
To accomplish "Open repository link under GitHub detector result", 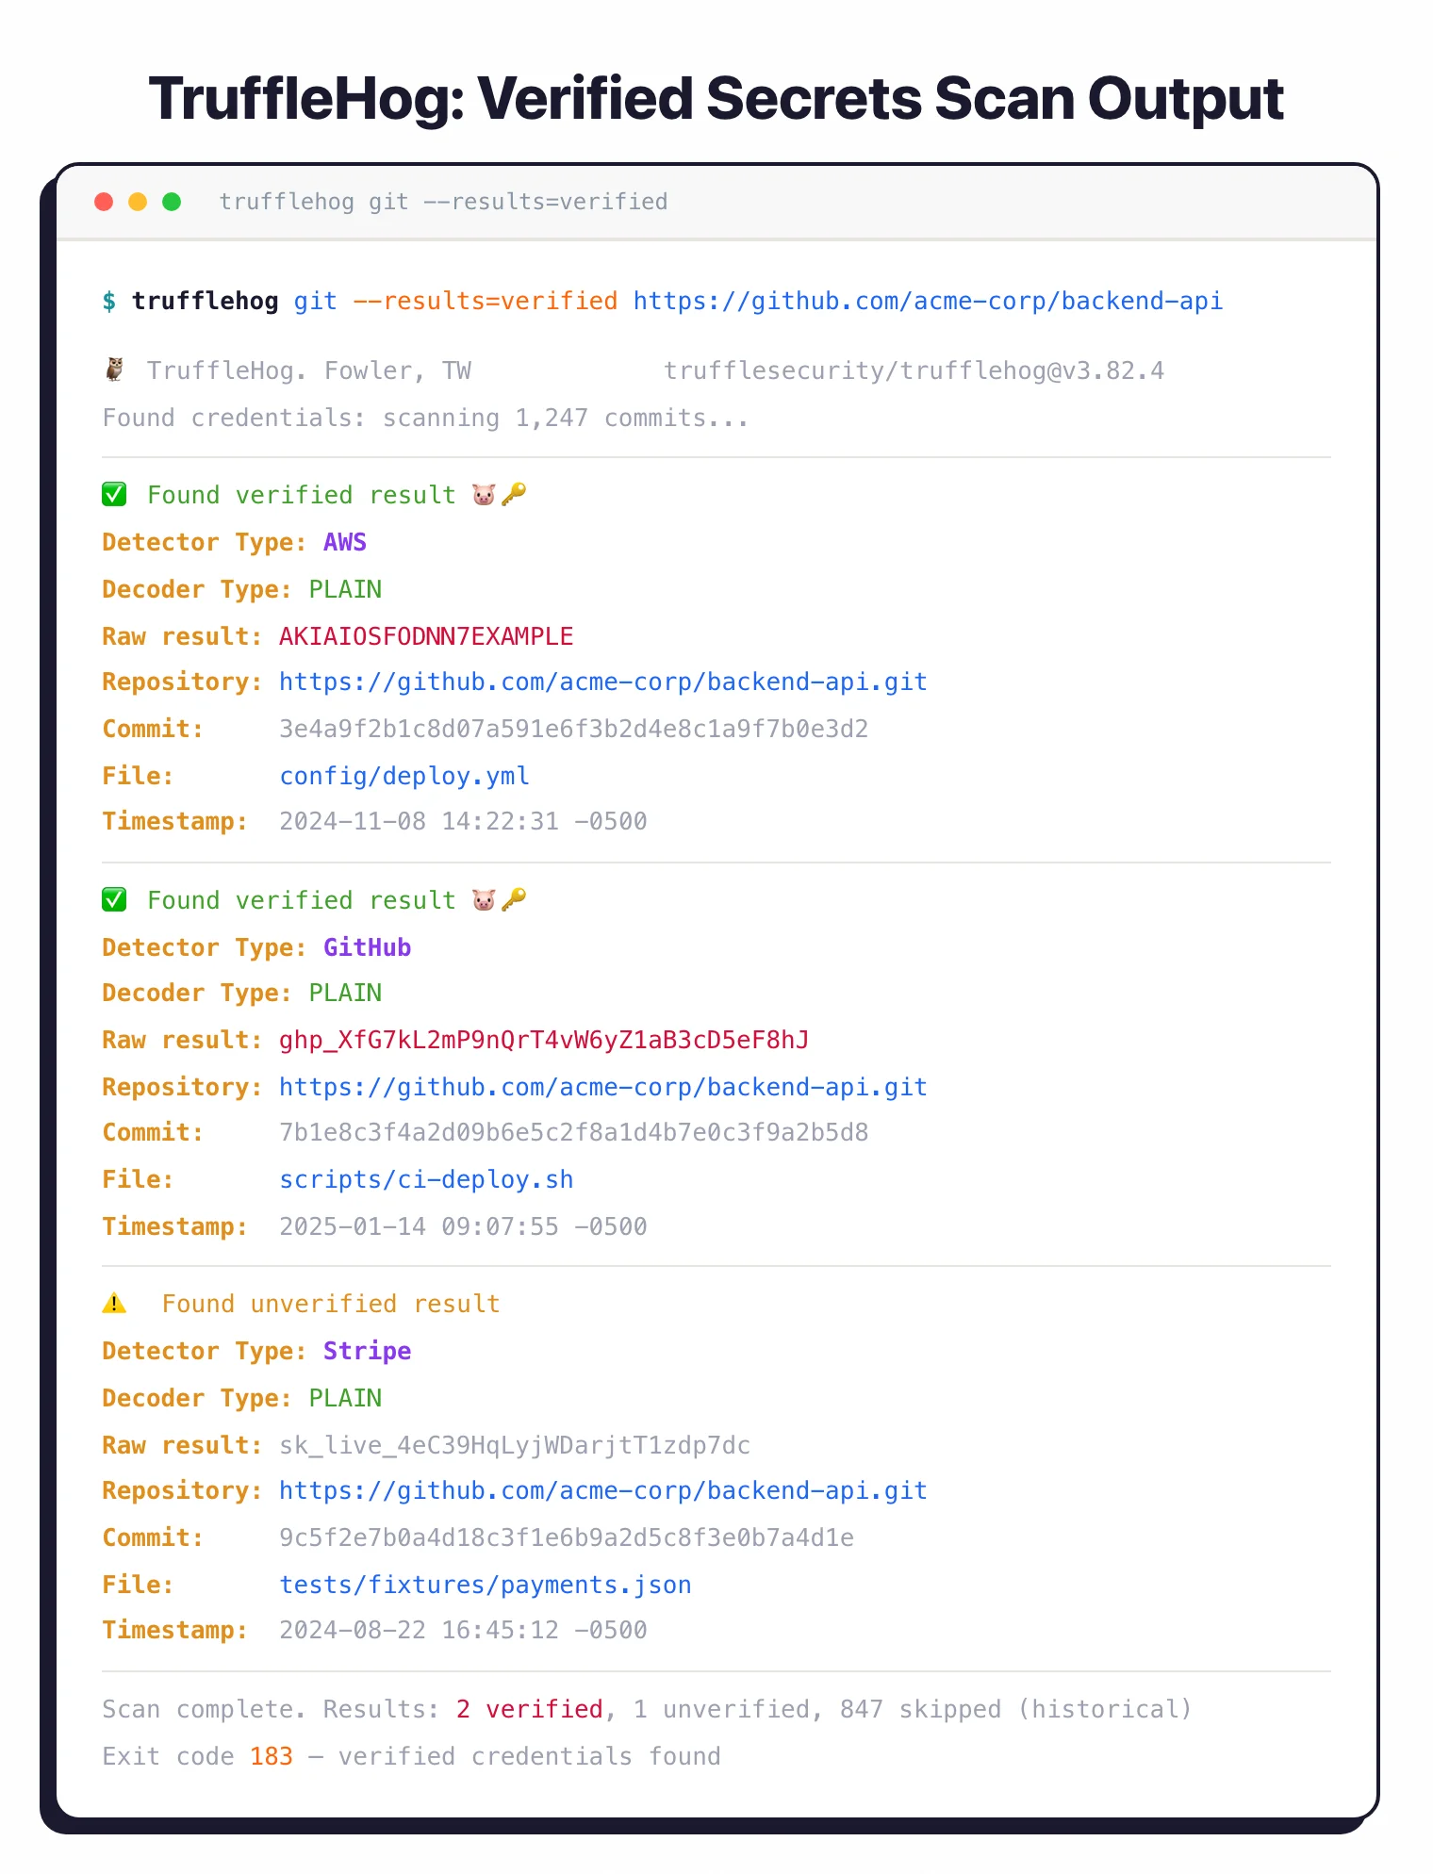I will [603, 1087].
